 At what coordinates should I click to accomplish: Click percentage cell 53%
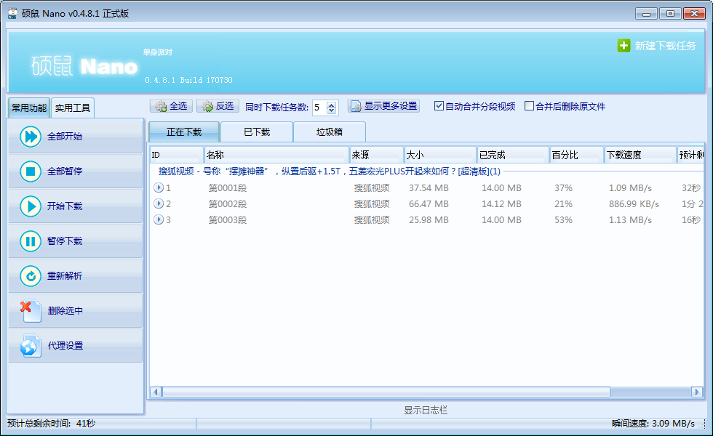pos(563,219)
